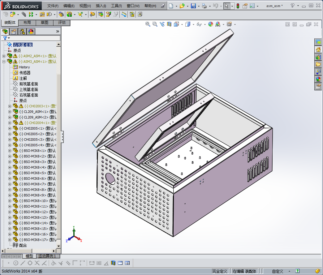The image size is (323, 275).
Task: Open the Hide/Show Items glasses dropdown arrow
Action: [205, 24]
